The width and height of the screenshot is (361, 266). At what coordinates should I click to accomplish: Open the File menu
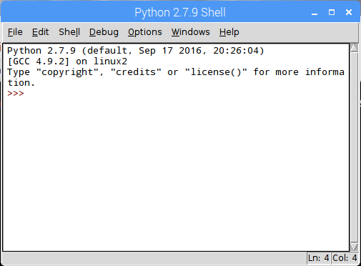pos(15,32)
